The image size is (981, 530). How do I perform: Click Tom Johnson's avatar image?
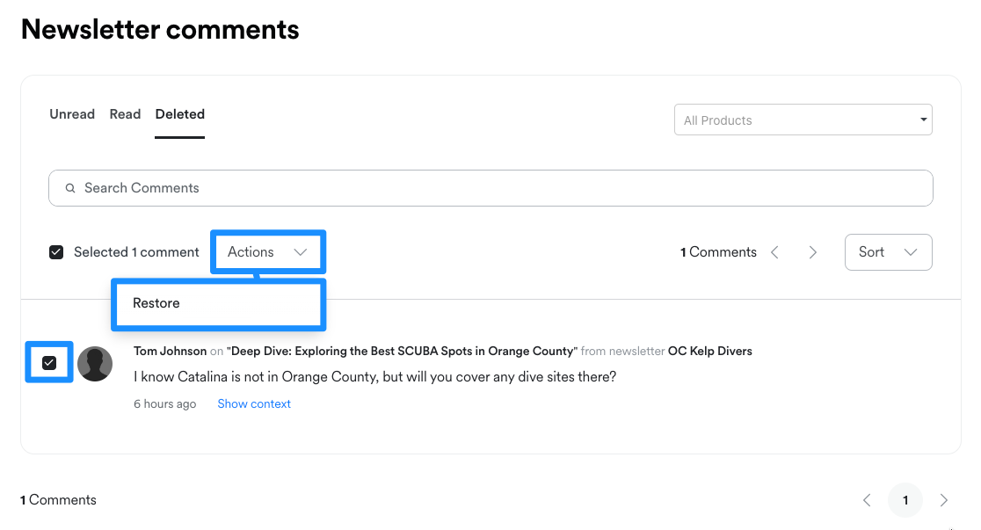pos(95,364)
